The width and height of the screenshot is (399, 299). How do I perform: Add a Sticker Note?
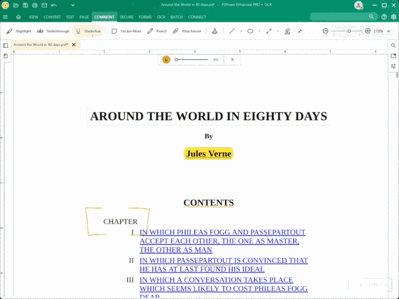(x=126, y=31)
